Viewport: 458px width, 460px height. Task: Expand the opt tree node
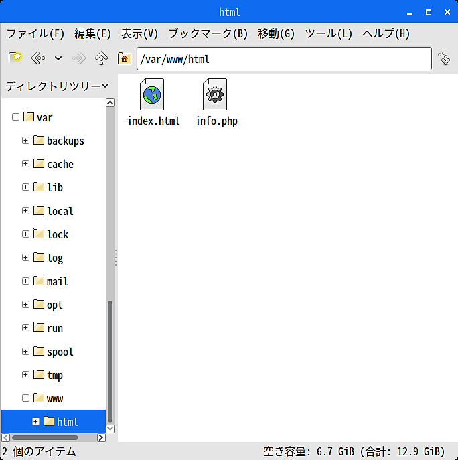(x=26, y=305)
